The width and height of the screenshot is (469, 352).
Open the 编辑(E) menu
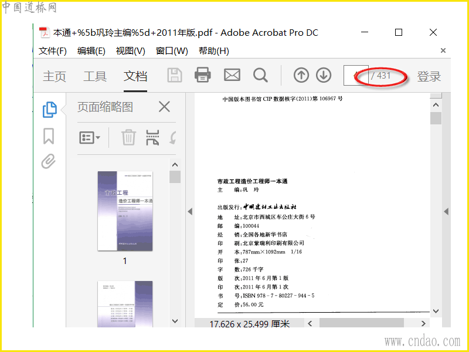click(91, 51)
